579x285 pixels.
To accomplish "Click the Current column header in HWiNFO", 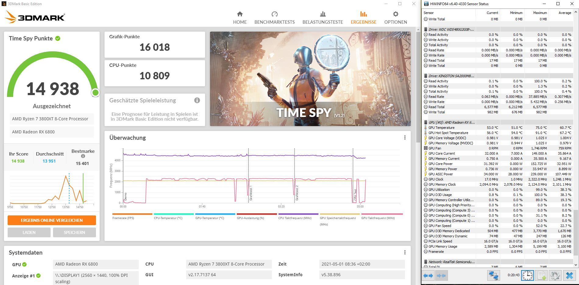I will pyautogui.click(x=488, y=13).
